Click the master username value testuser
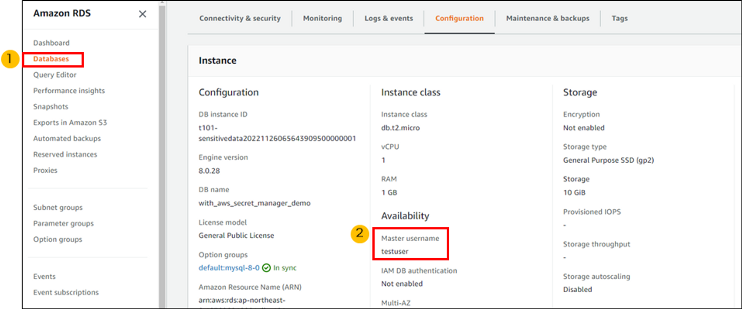 (x=395, y=252)
